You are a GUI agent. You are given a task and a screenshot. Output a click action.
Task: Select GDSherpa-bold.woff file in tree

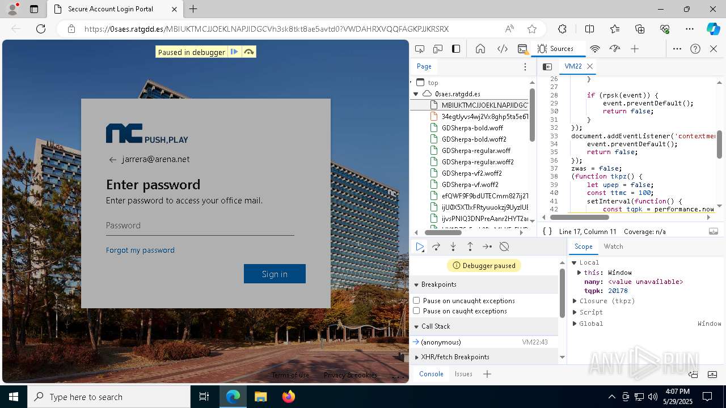click(x=472, y=128)
